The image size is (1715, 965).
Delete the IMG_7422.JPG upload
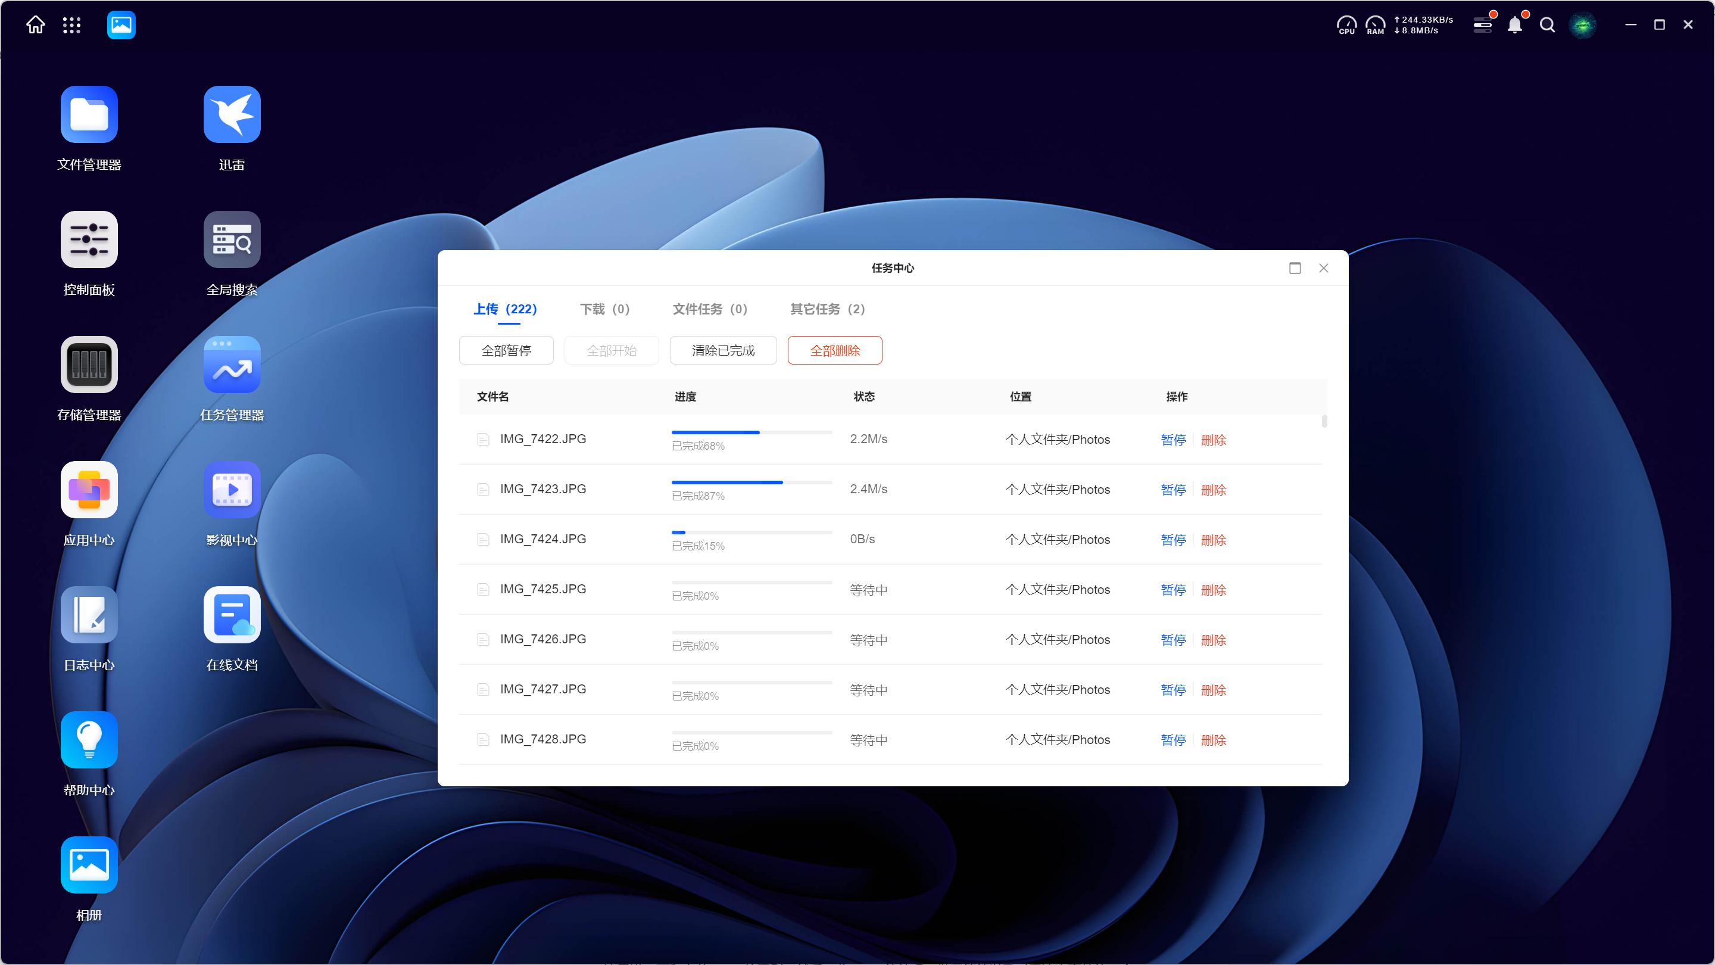click(1214, 440)
